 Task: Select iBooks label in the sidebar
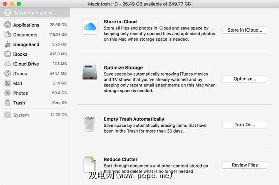[x=20, y=54]
